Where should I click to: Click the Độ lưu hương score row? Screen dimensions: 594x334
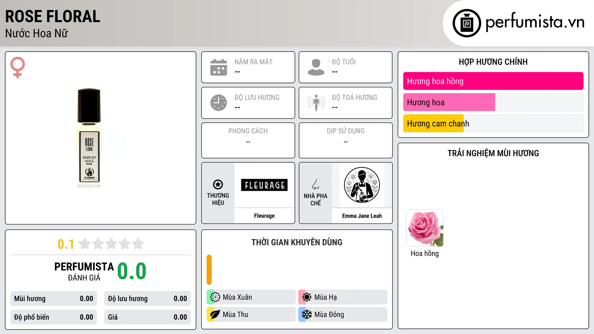(148, 299)
